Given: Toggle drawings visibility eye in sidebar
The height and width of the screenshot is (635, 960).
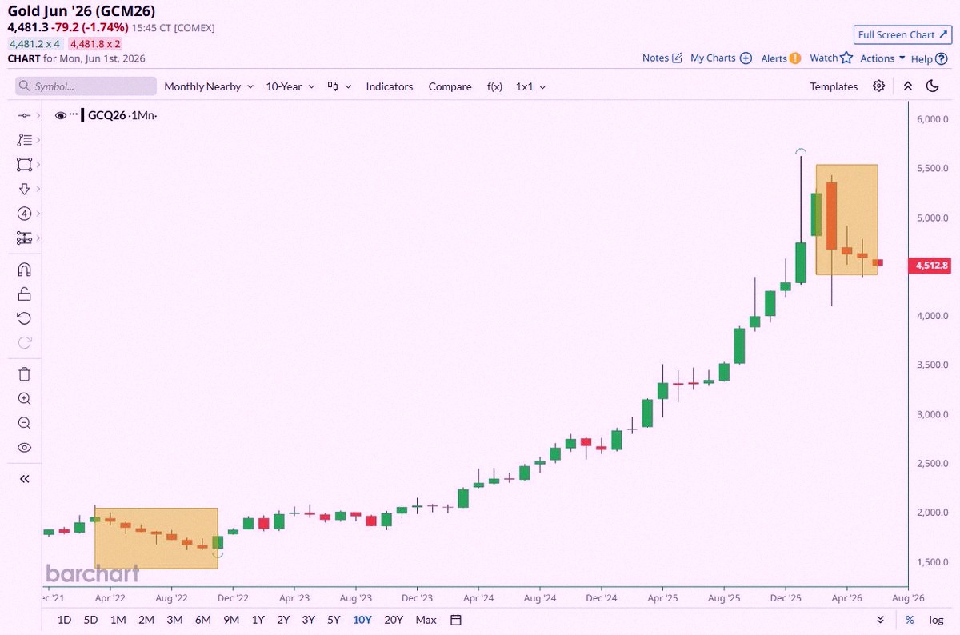Looking at the screenshot, I should click(24, 448).
